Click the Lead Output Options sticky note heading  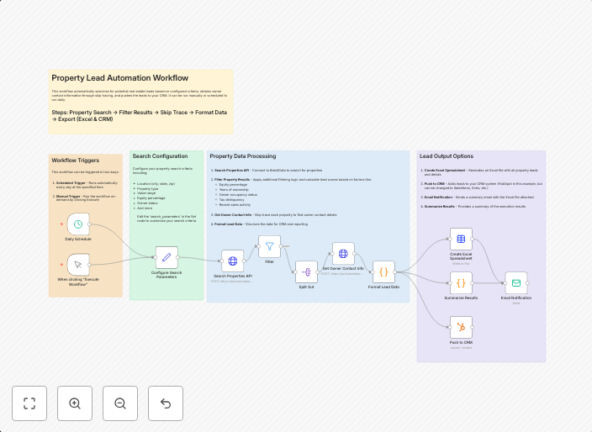click(452, 156)
